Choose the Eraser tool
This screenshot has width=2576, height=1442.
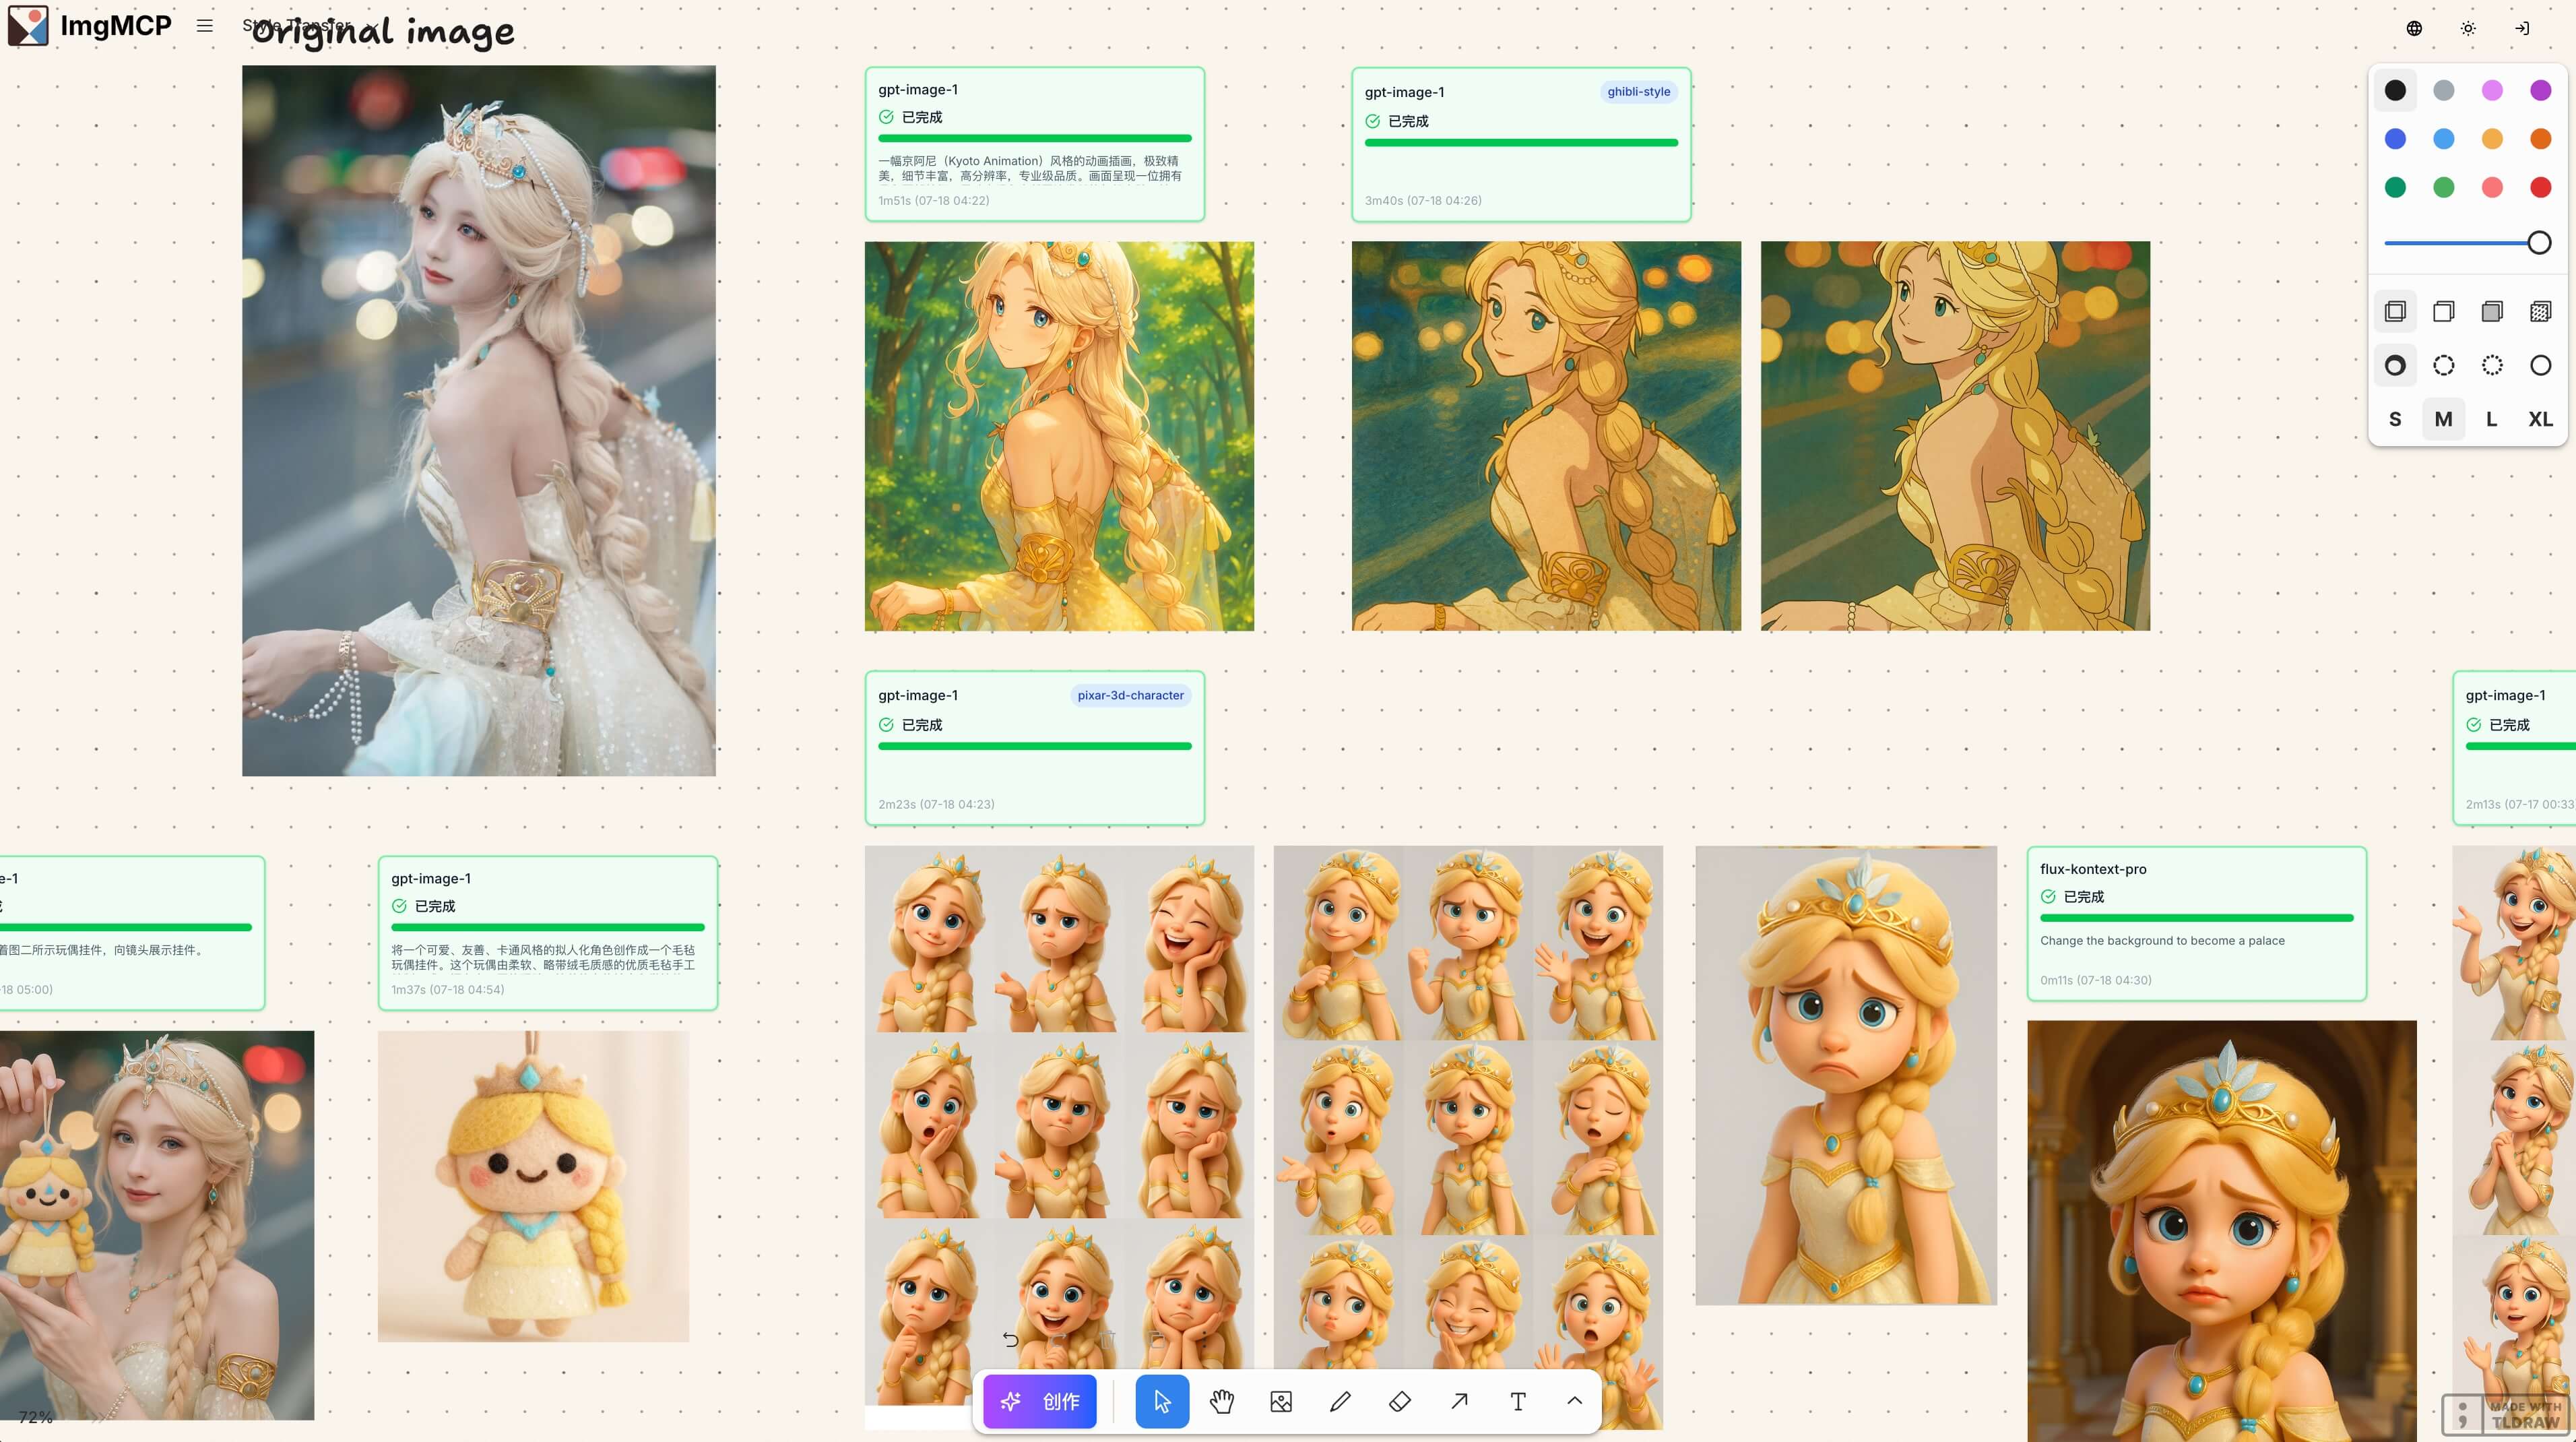click(1400, 1401)
